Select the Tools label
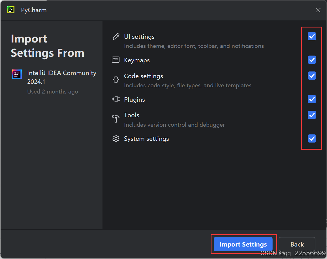This screenshot has height=259, width=327. pyautogui.click(x=132, y=115)
